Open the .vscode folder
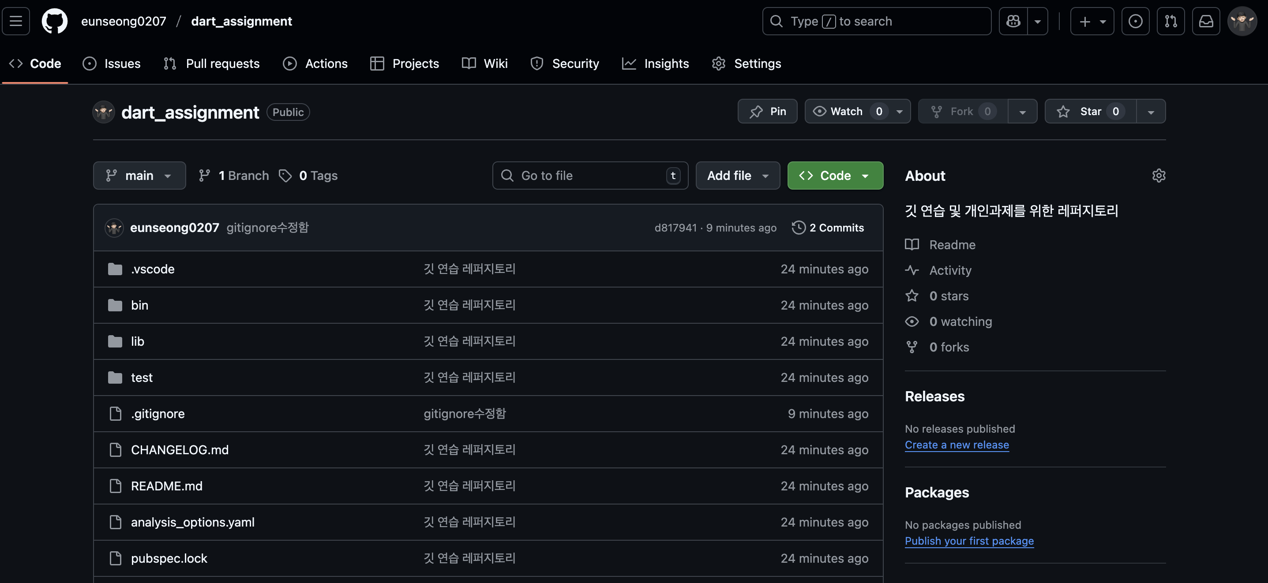 tap(153, 269)
